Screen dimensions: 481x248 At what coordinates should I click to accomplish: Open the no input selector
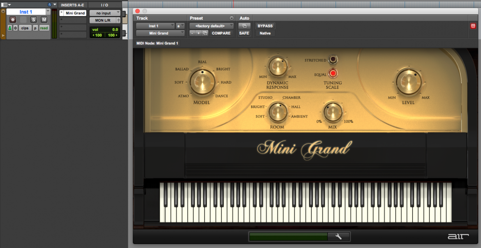pos(104,13)
